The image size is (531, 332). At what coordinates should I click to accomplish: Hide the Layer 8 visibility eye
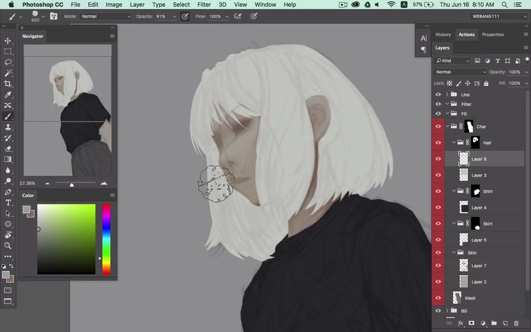pos(438,159)
